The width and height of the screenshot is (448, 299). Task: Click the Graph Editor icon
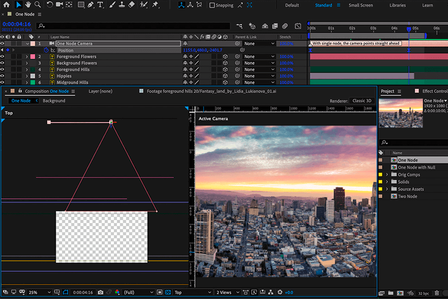[x=298, y=26]
